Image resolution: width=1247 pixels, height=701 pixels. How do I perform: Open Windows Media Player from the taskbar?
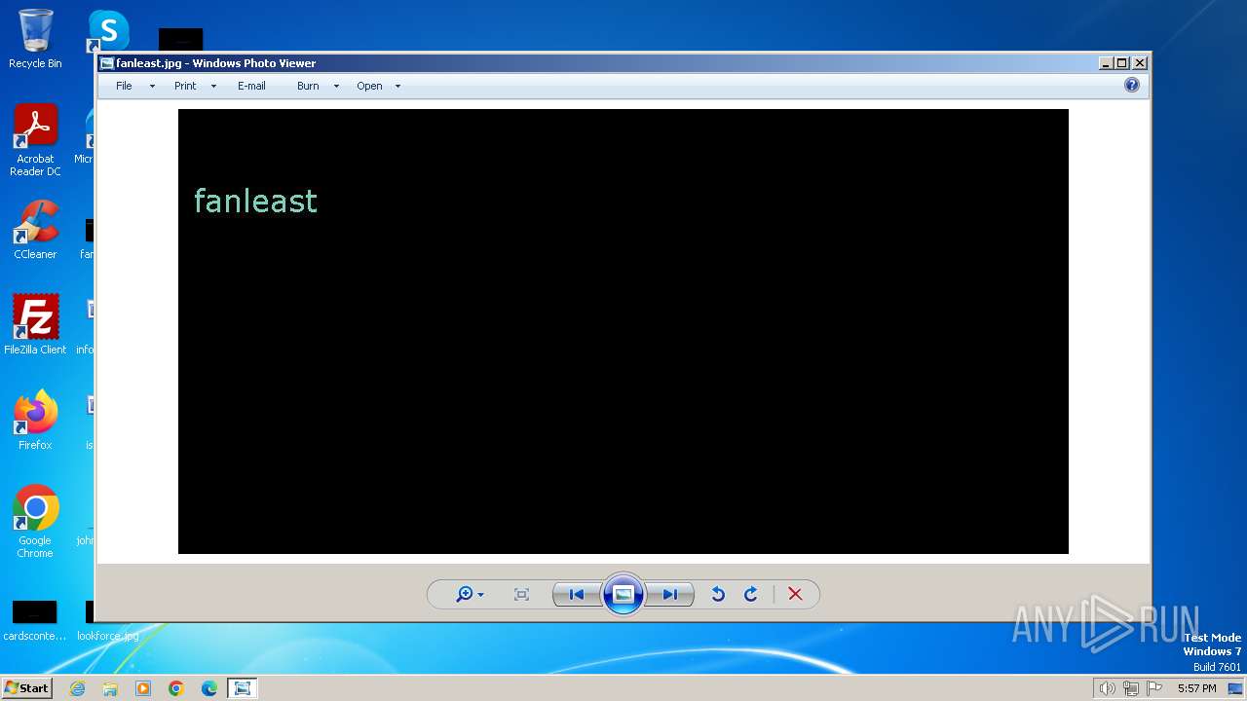143,688
